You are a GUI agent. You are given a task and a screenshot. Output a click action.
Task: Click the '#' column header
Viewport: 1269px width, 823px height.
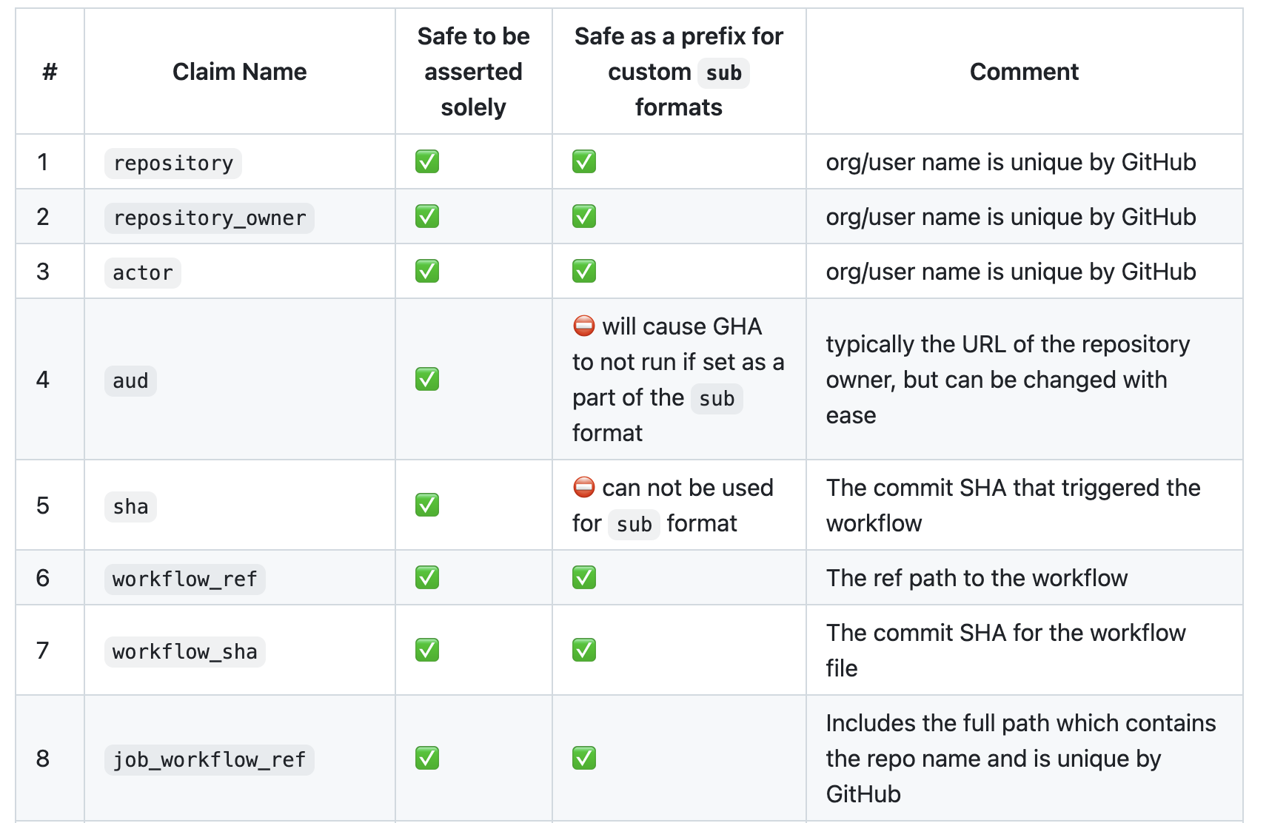click(50, 72)
